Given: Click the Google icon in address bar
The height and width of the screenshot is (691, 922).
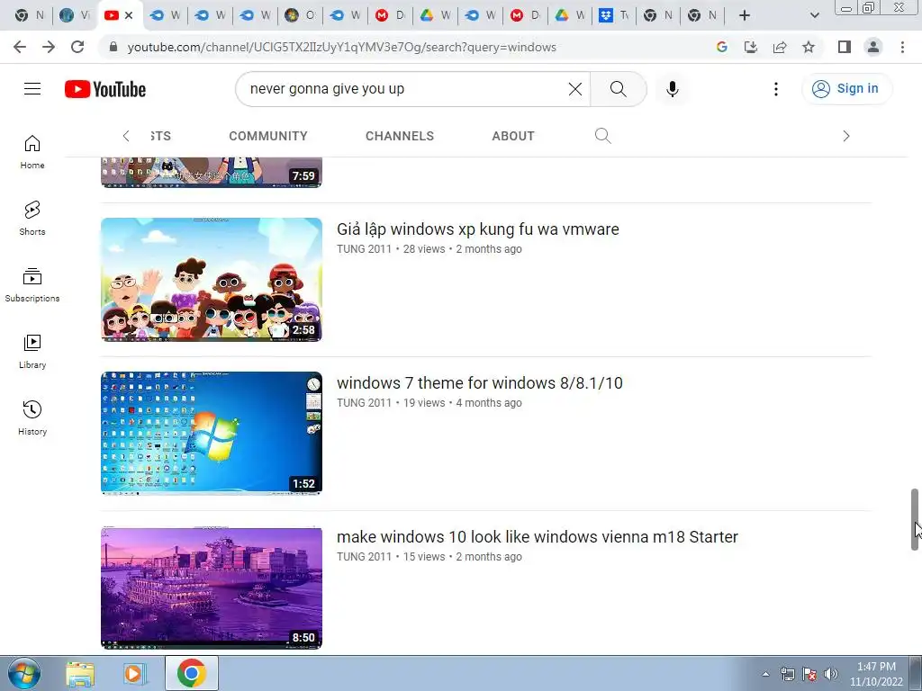Looking at the screenshot, I should (x=722, y=47).
